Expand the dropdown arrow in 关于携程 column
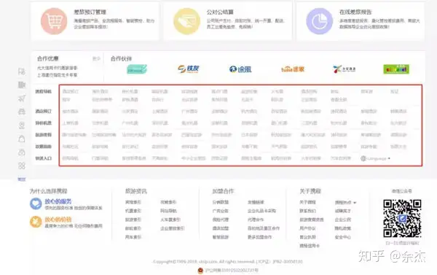Screen dimensions: 437x275 click(355, 202)
